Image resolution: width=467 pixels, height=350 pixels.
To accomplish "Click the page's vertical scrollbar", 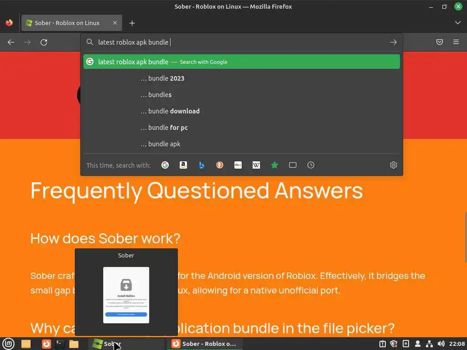I will coord(465,237).
